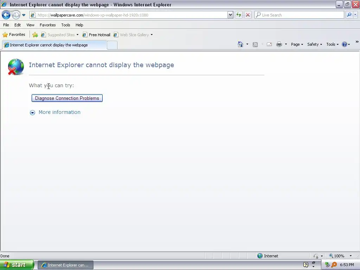Click the Diagnose Connection Problems button
The height and width of the screenshot is (270, 360).
point(67,98)
